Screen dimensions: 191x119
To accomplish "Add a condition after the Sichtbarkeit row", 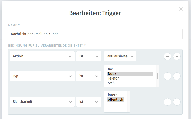I will [177, 102].
